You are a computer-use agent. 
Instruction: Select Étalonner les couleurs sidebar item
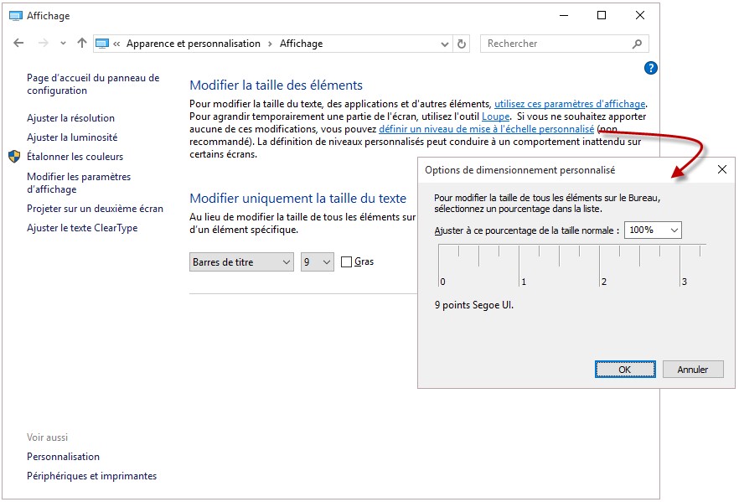pyautogui.click(x=75, y=157)
